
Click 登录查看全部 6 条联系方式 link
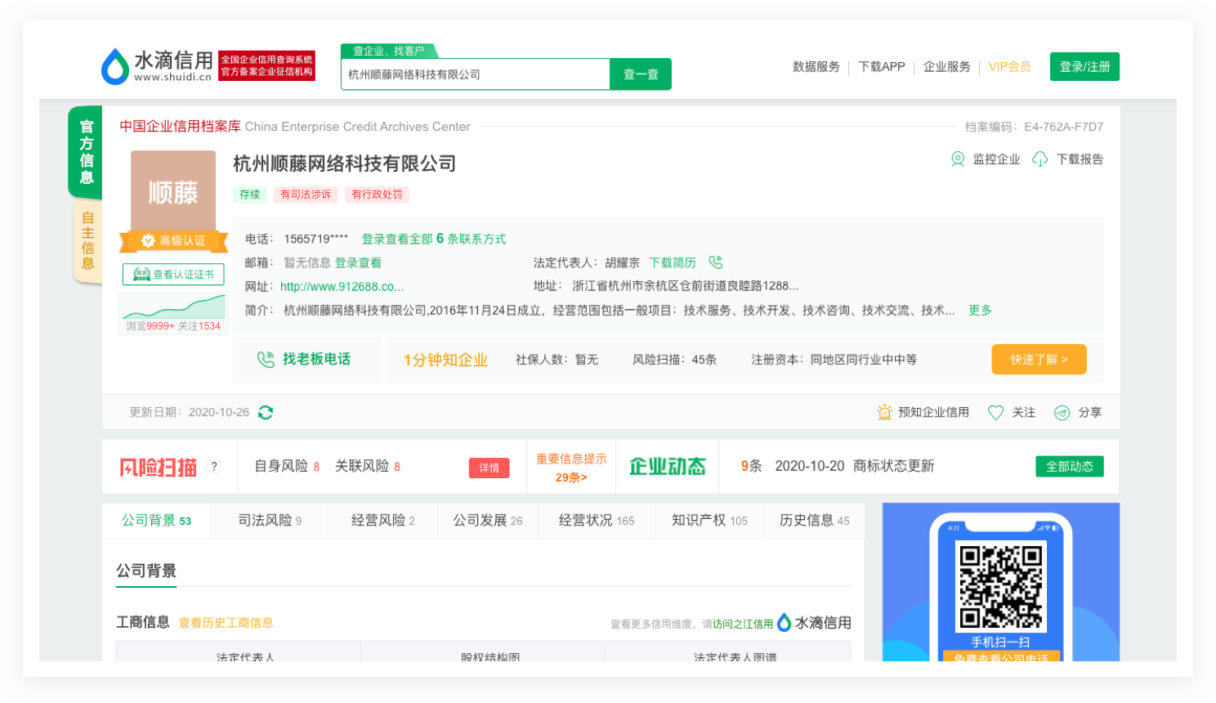coord(434,239)
